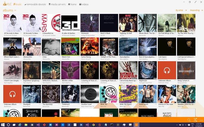Expand the albums view dropdown
Screen dimensions: 204x127
pos(10,10)
